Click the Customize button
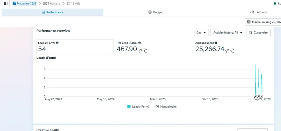 259,32
